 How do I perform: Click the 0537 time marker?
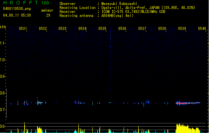(142, 28)
